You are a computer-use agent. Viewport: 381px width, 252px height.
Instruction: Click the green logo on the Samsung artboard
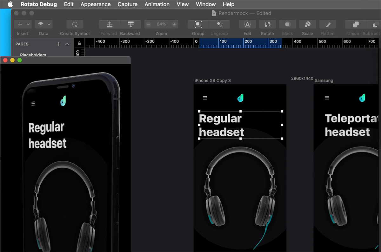[x=362, y=98]
